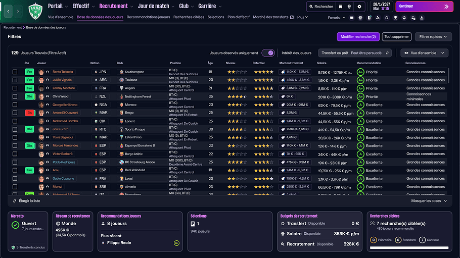Open the Vue d'ensemble view dropdown
This screenshot has height=258, width=460.
424,53
